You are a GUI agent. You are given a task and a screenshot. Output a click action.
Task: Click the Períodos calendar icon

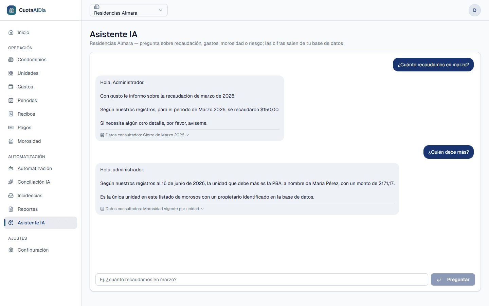coord(11,100)
